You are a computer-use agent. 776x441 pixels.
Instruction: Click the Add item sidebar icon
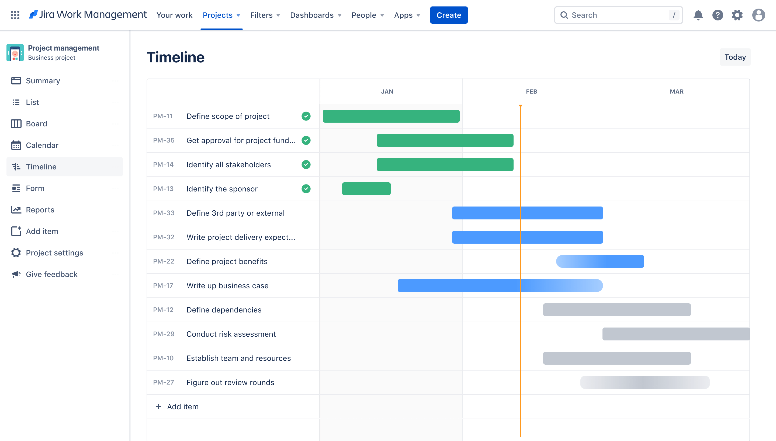click(x=15, y=232)
